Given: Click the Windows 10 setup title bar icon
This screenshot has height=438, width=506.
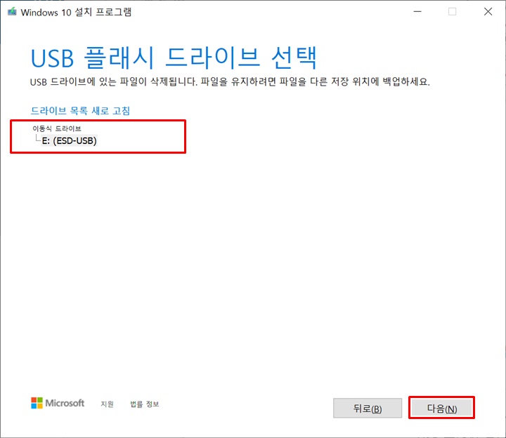Looking at the screenshot, I should 12,12.
